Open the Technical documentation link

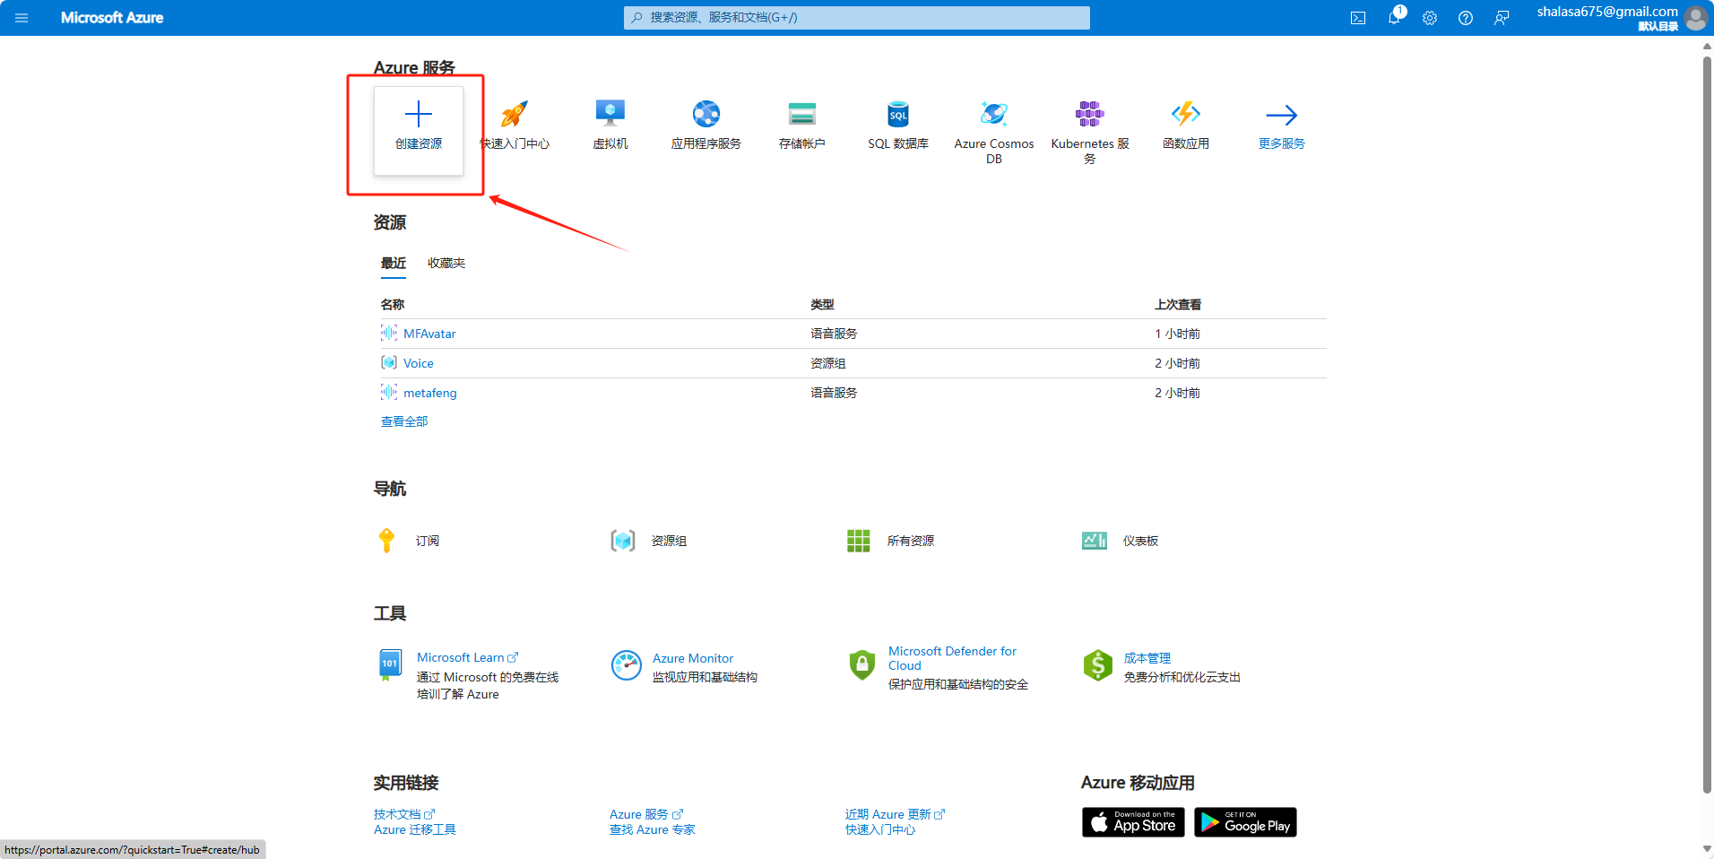point(404,814)
